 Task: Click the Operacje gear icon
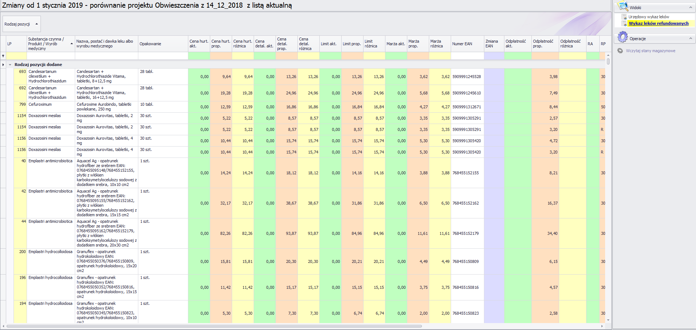(x=623, y=38)
